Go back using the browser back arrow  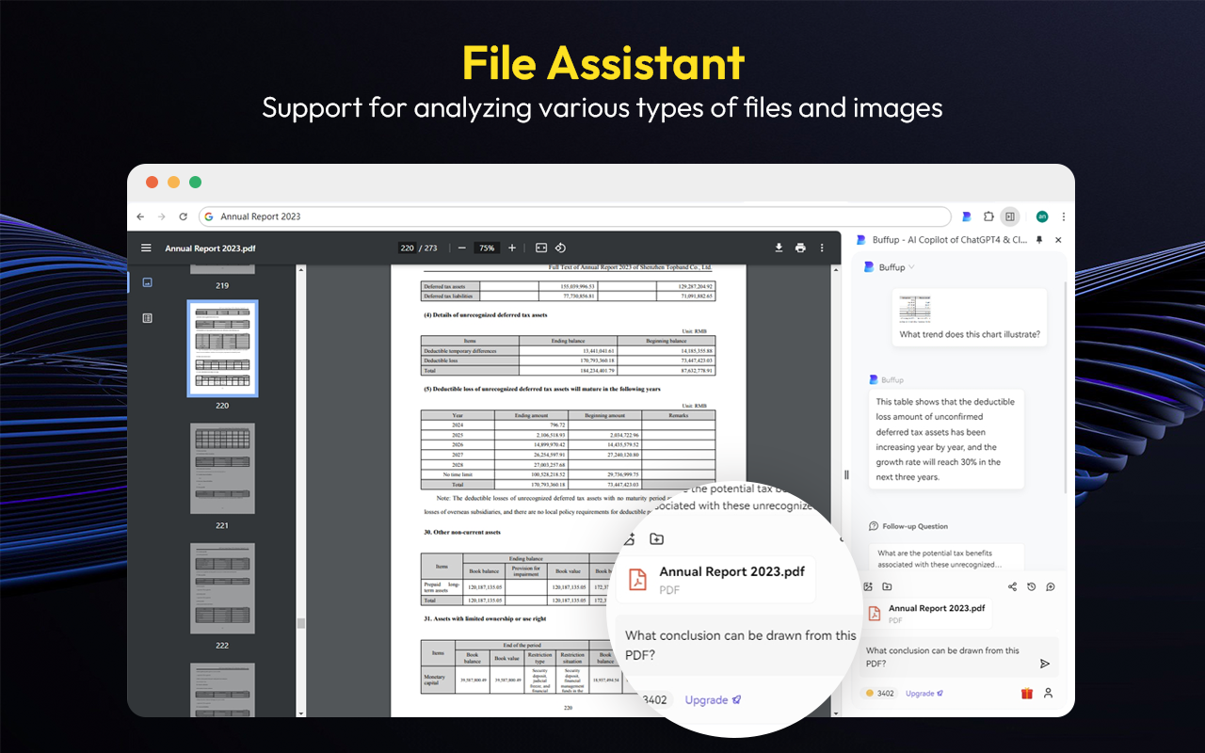coord(140,216)
